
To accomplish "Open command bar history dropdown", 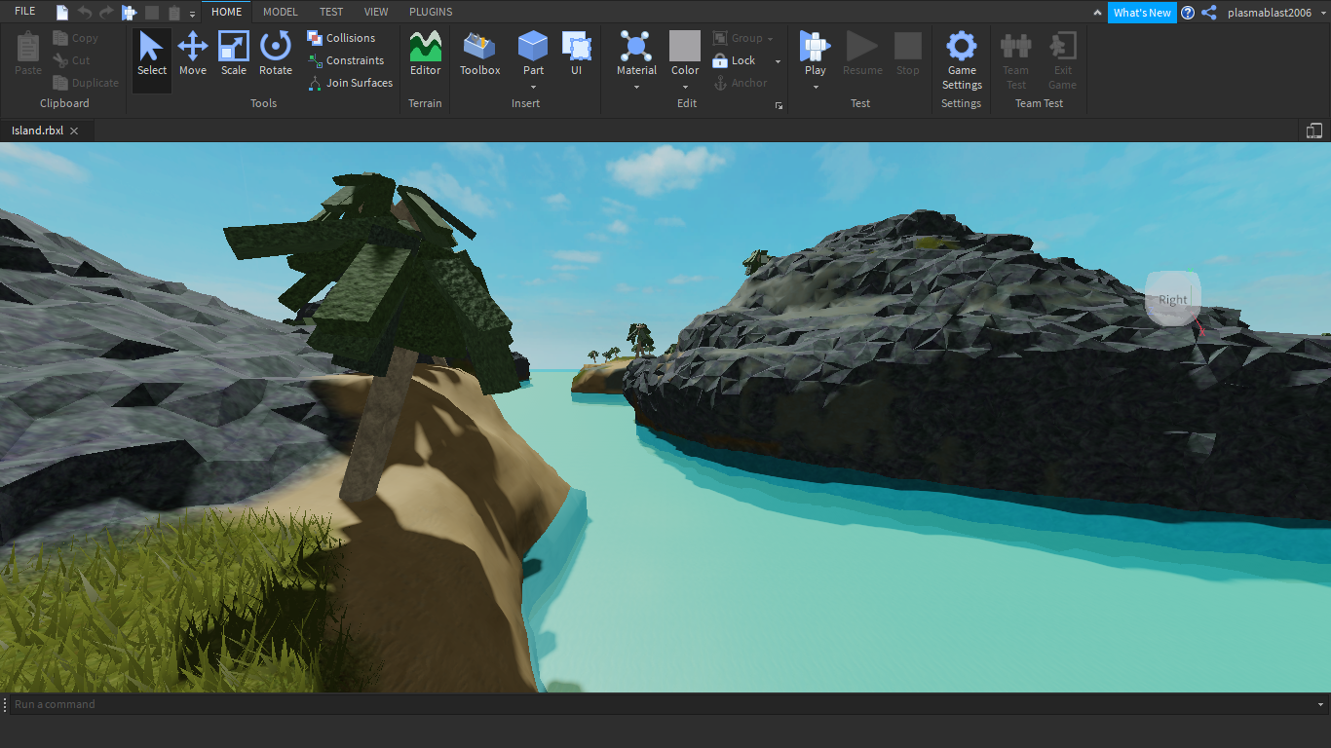I will pos(1321,704).
